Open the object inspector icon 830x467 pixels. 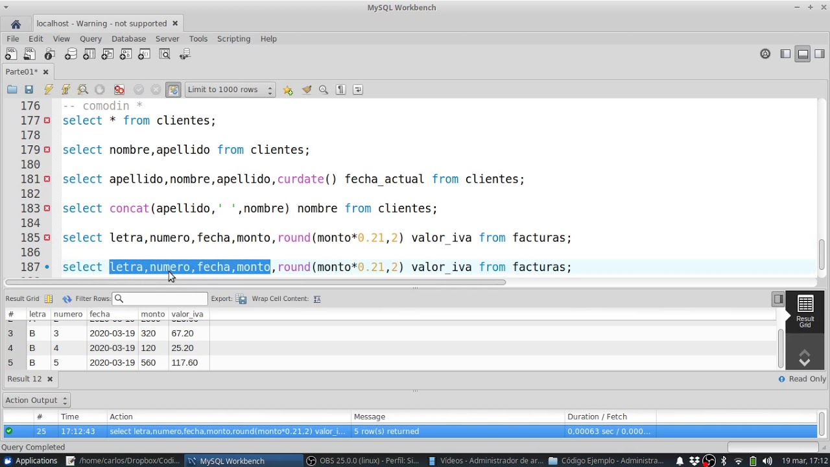click(x=50, y=54)
